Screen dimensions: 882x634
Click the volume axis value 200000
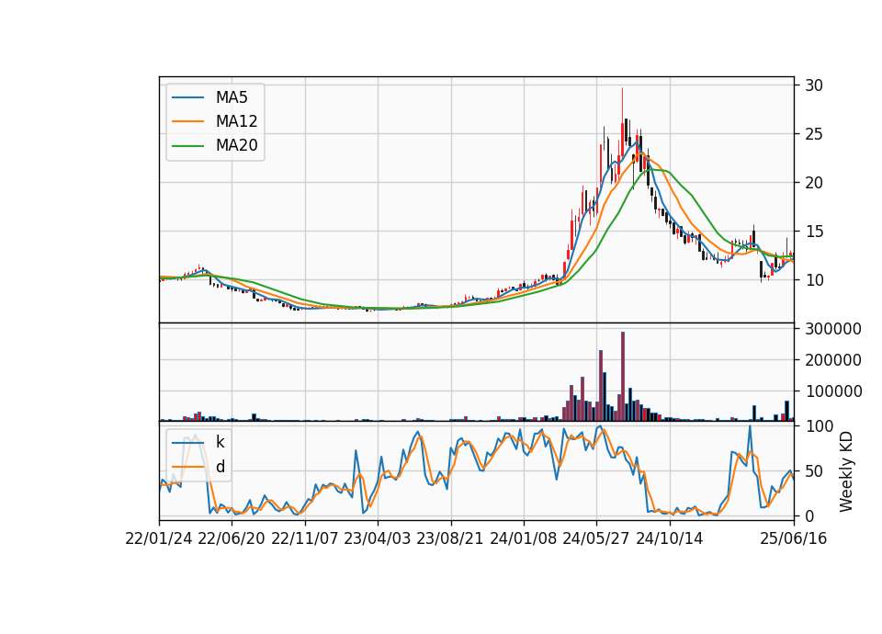[833, 360]
